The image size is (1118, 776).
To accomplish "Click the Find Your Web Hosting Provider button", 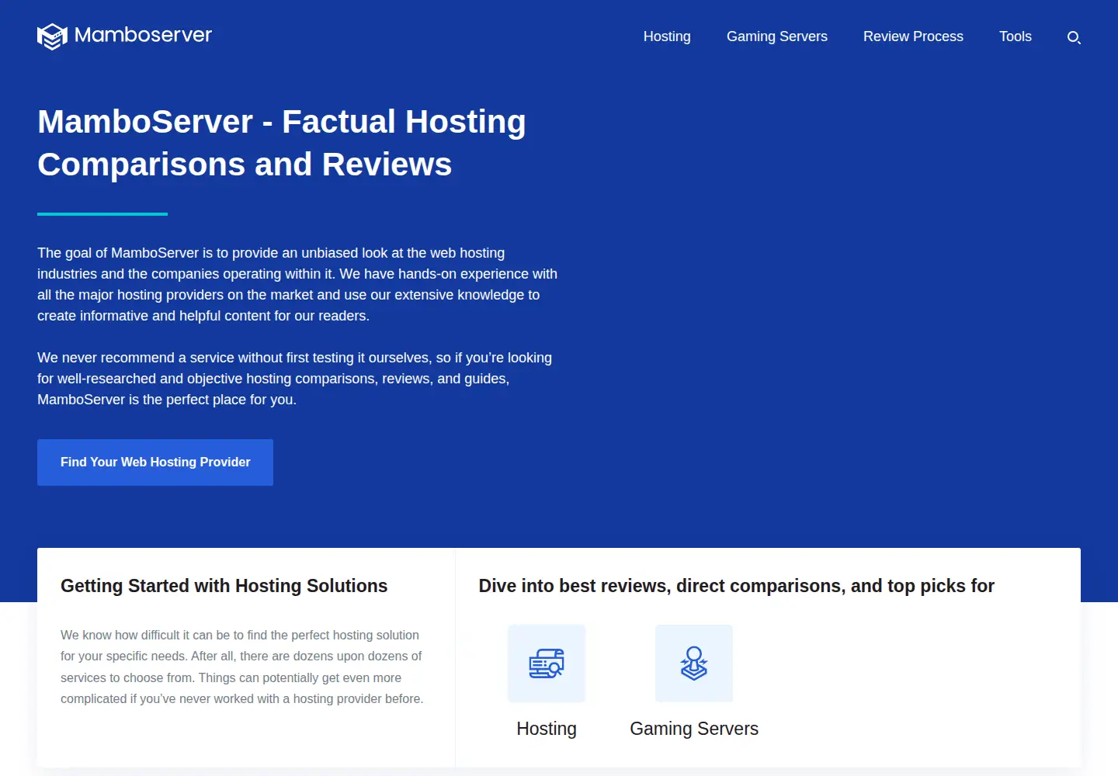I will (155, 462).
